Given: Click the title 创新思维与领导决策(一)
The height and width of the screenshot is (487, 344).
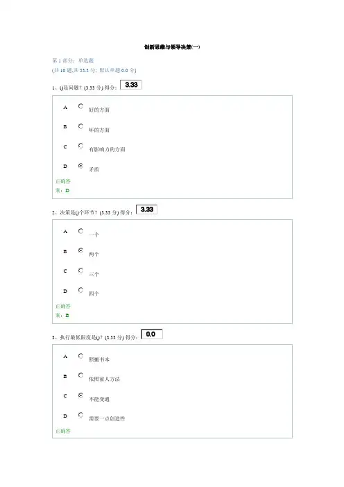Looking at the screenshot, I should click(172, 47).
